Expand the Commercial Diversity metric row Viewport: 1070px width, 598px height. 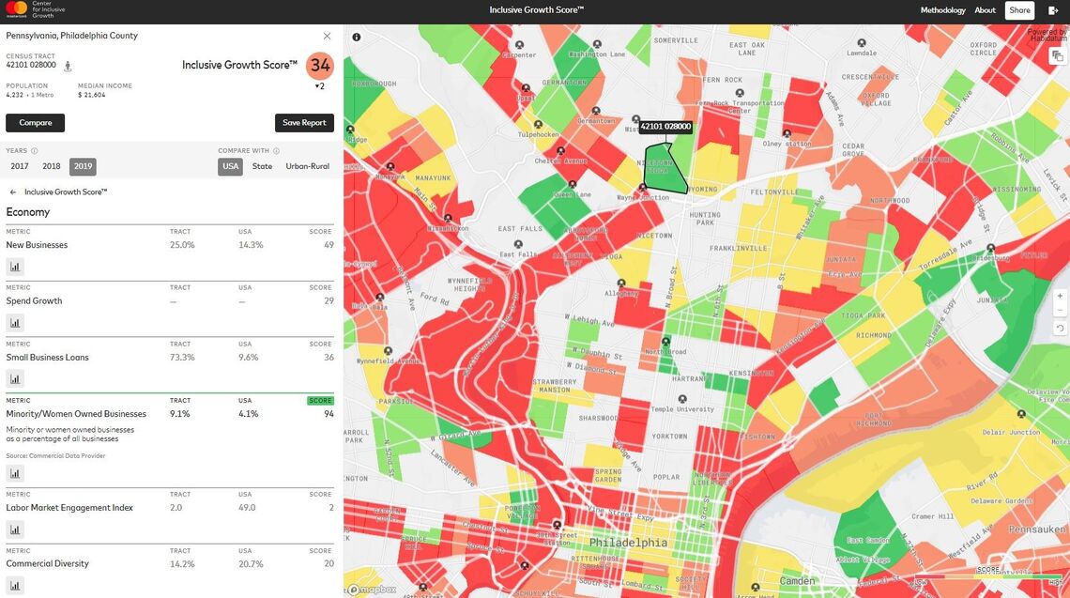pyautogui.click(x=48, y=564)
